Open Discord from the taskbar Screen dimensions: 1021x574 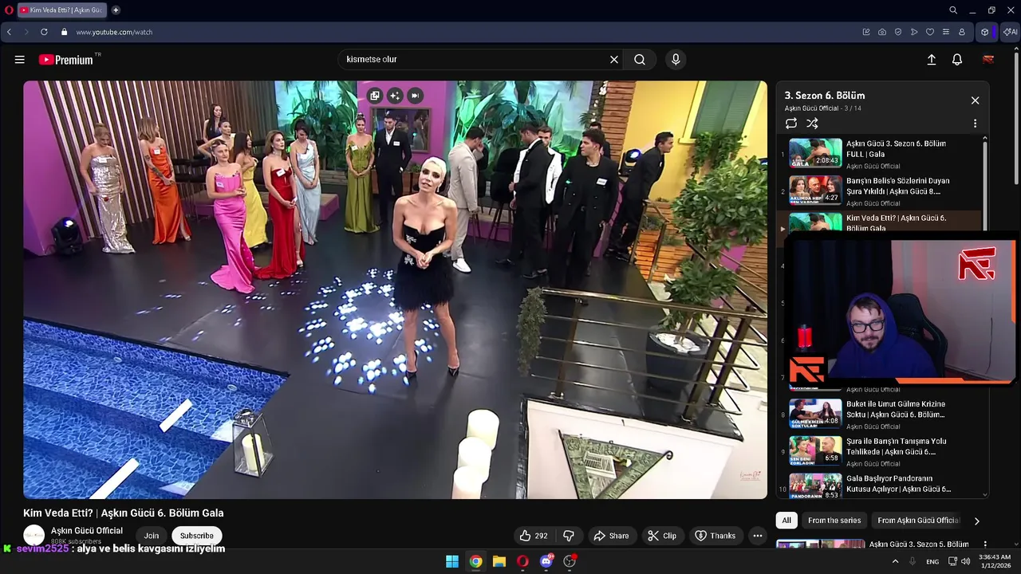pos(546,561)
